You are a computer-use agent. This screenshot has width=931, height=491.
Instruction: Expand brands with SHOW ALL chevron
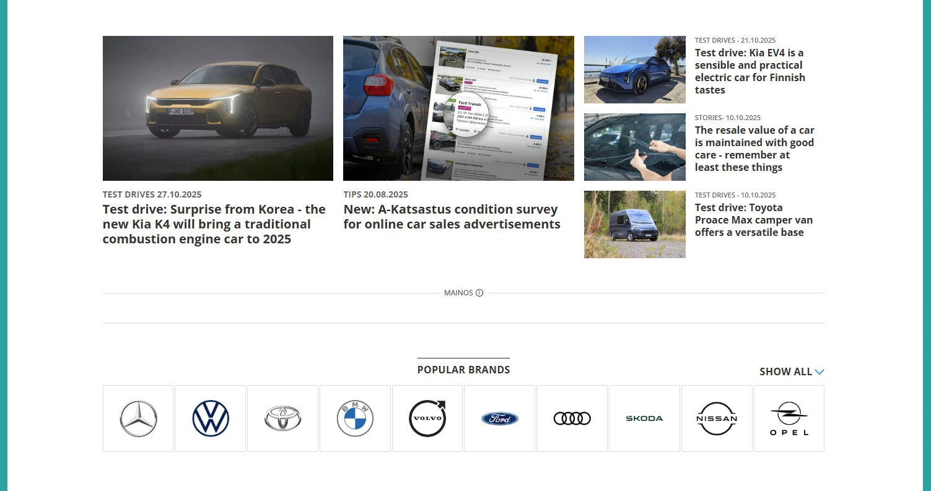[x=820, y=372]
